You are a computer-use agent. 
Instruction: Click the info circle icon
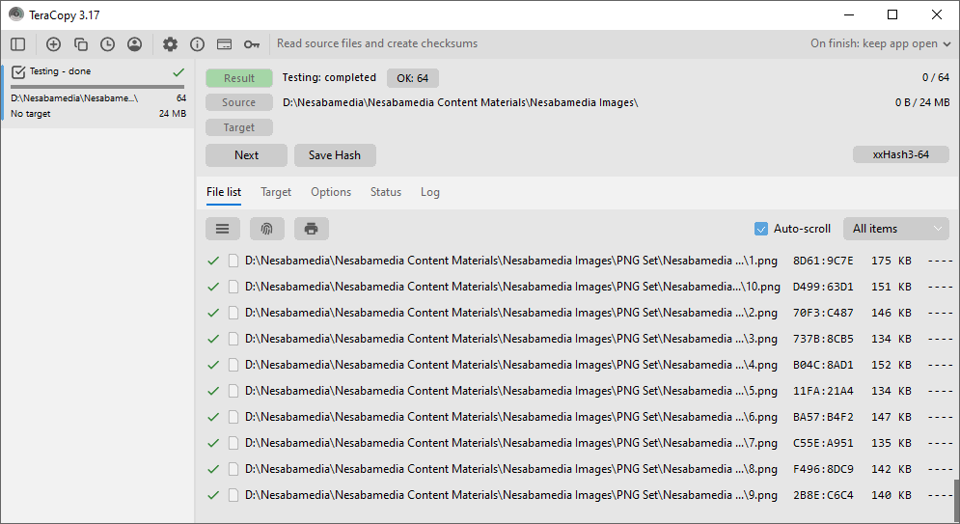pyautogui.click(x=197, y=43)
